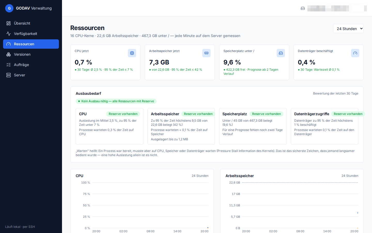Click the Server rack icon in sidebar
Image resolution: width=372 pixels, height=233 pixels.
point(9,75)
